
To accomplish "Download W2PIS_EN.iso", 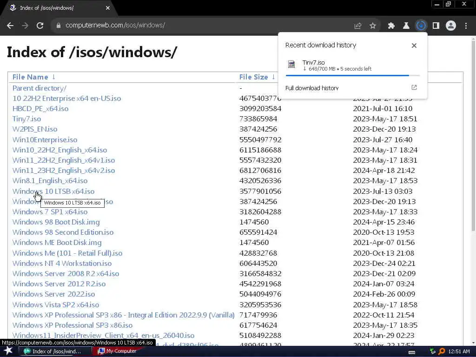I will tap(35, 129).
